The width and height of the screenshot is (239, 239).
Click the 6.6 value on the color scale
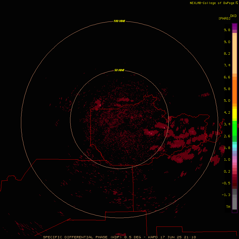(227, 77)
